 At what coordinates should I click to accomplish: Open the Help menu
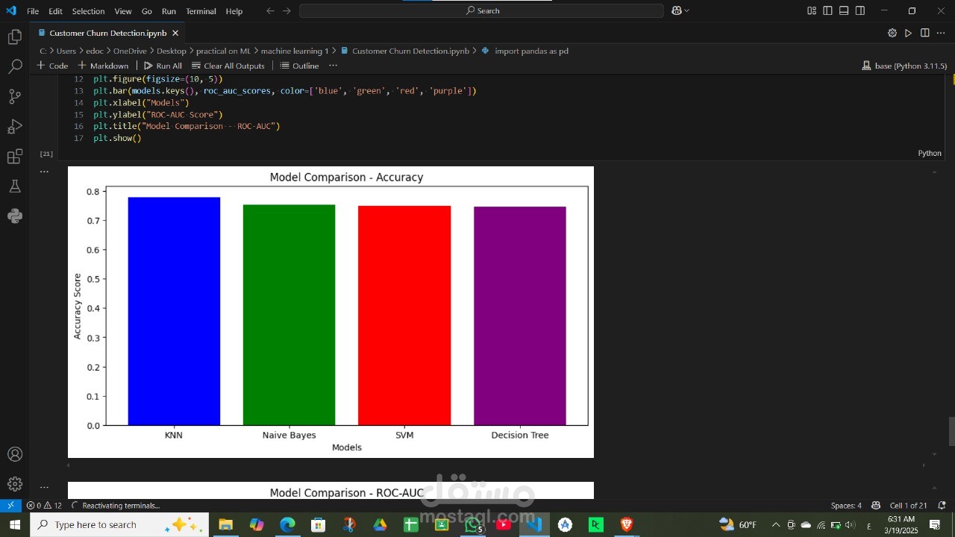[234, 11]
